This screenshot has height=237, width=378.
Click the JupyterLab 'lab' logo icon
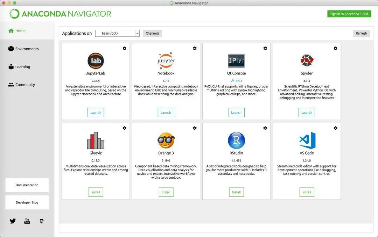(96, 61)
